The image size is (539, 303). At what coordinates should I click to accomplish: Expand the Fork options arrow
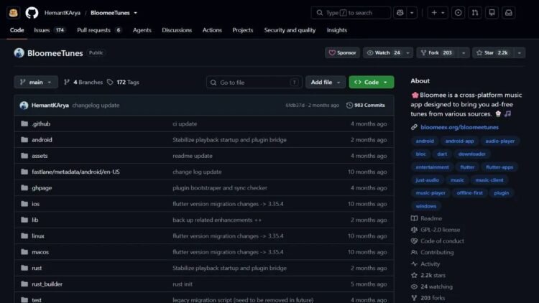coord(464,53)
